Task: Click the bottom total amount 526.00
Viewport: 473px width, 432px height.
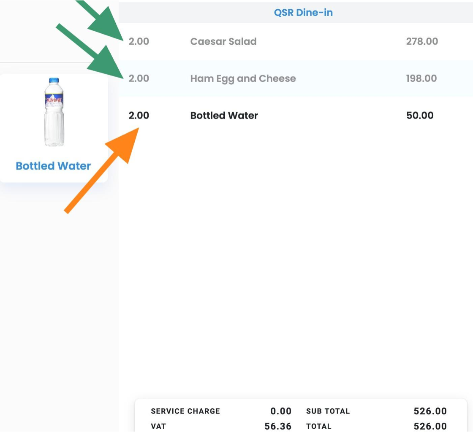Action: (x=430, y=427)
